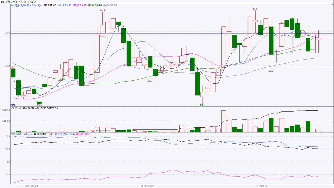This screenshot has height=188, width=334.
Task: Click the link icon beside 玉米 title
Action: click(3, 2)
